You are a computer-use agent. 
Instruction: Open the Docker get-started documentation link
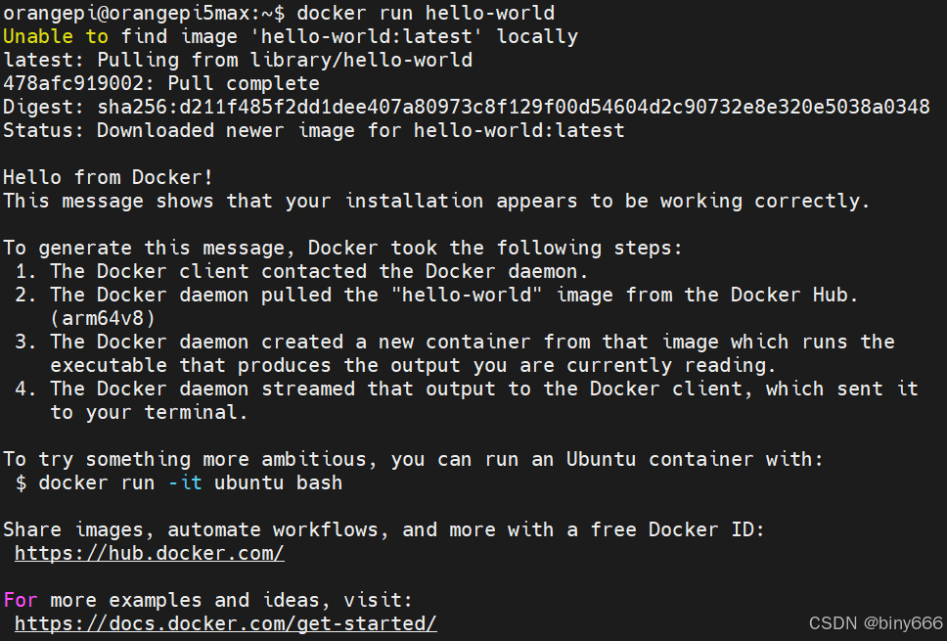point(225,623)
